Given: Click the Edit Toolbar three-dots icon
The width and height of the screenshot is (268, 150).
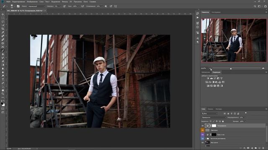Looking at the screenshot, I should pos(3,97).
